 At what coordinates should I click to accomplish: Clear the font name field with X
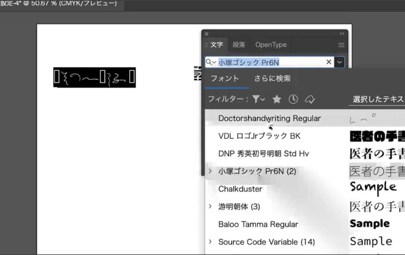click(329, 62)
